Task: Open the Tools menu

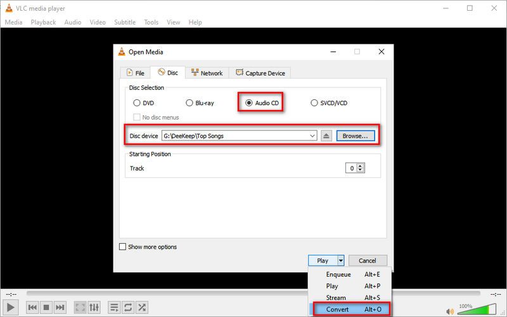Action: [x=151, y=22]
